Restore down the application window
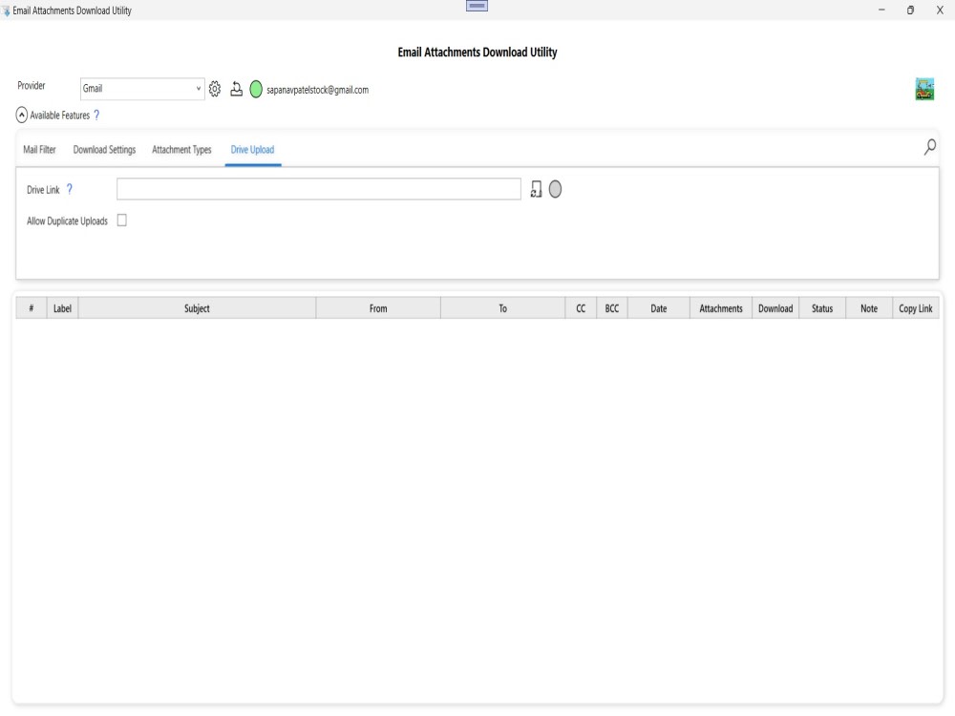Screen dimensions: 955x716 click(x=910, y=11)
